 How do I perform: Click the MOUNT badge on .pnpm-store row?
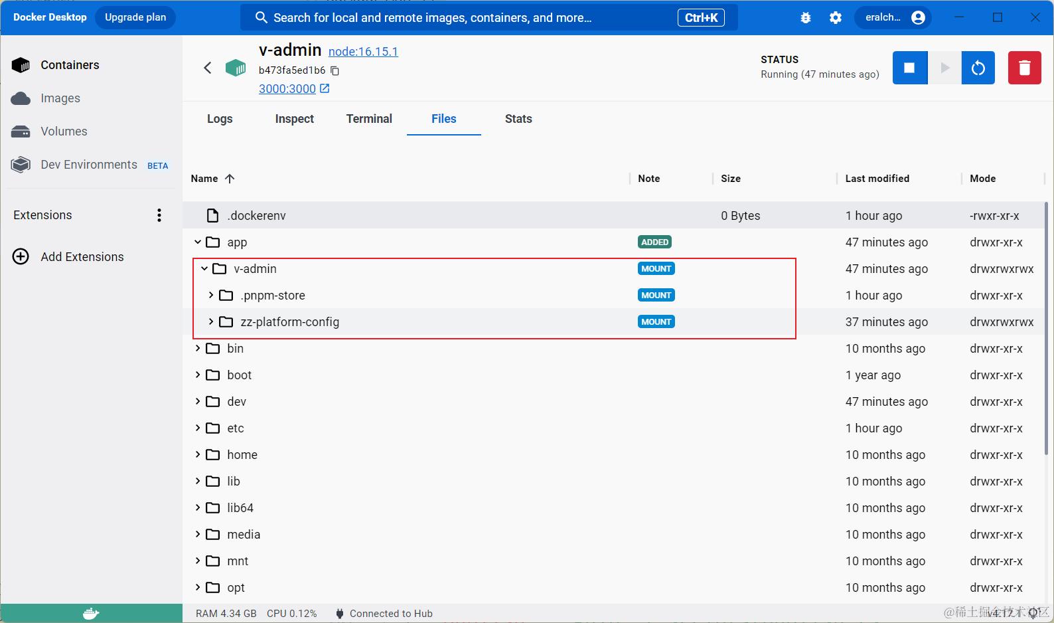[656, 296]
